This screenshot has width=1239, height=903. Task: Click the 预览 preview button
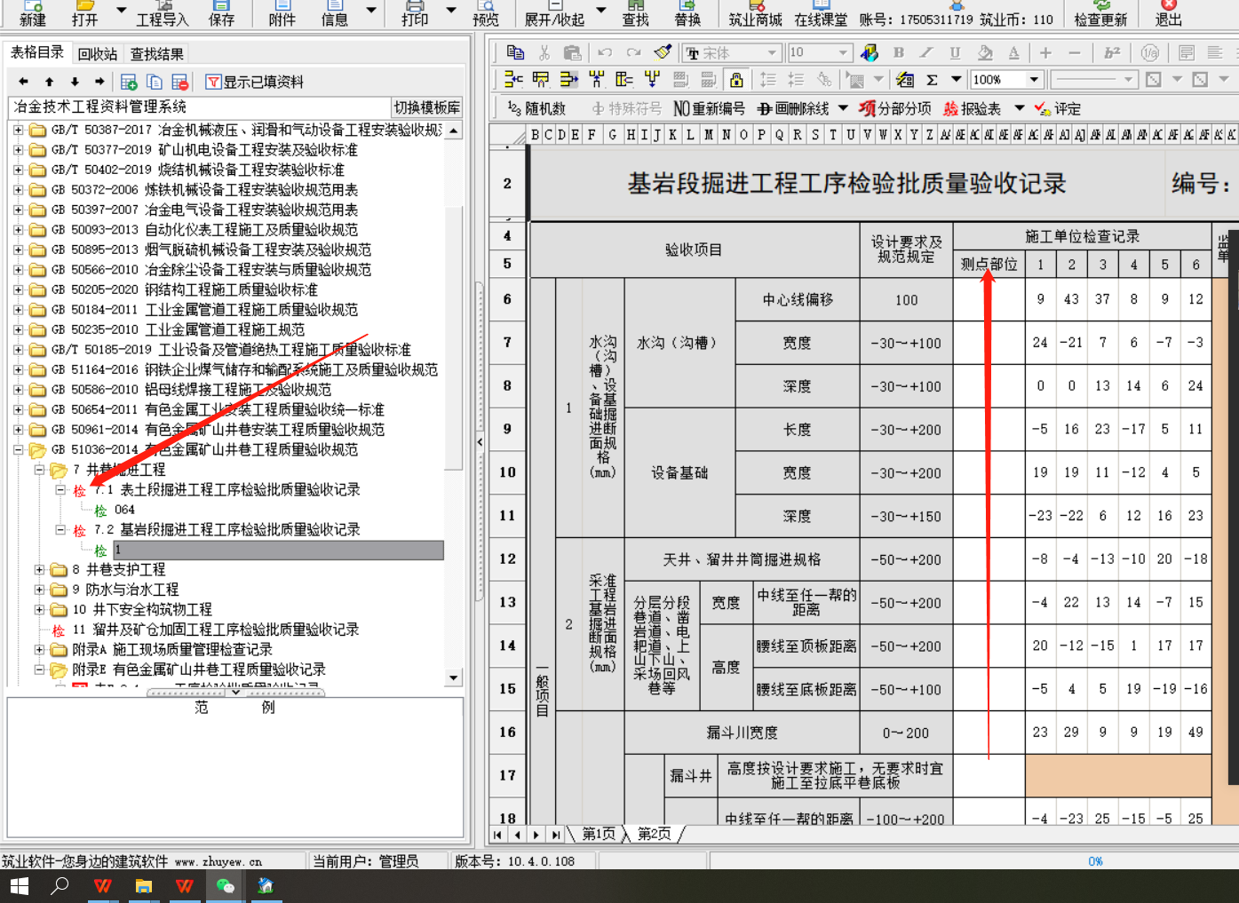(486, 13)
